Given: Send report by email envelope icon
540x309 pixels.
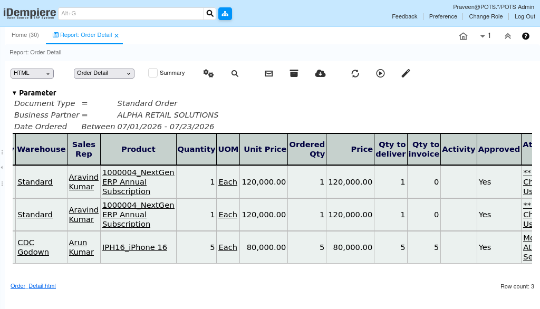Looking at the screenshot, I should pos(268,73).
